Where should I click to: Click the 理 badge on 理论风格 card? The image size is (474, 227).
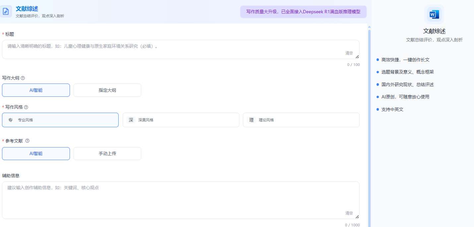tap(251, 120)
